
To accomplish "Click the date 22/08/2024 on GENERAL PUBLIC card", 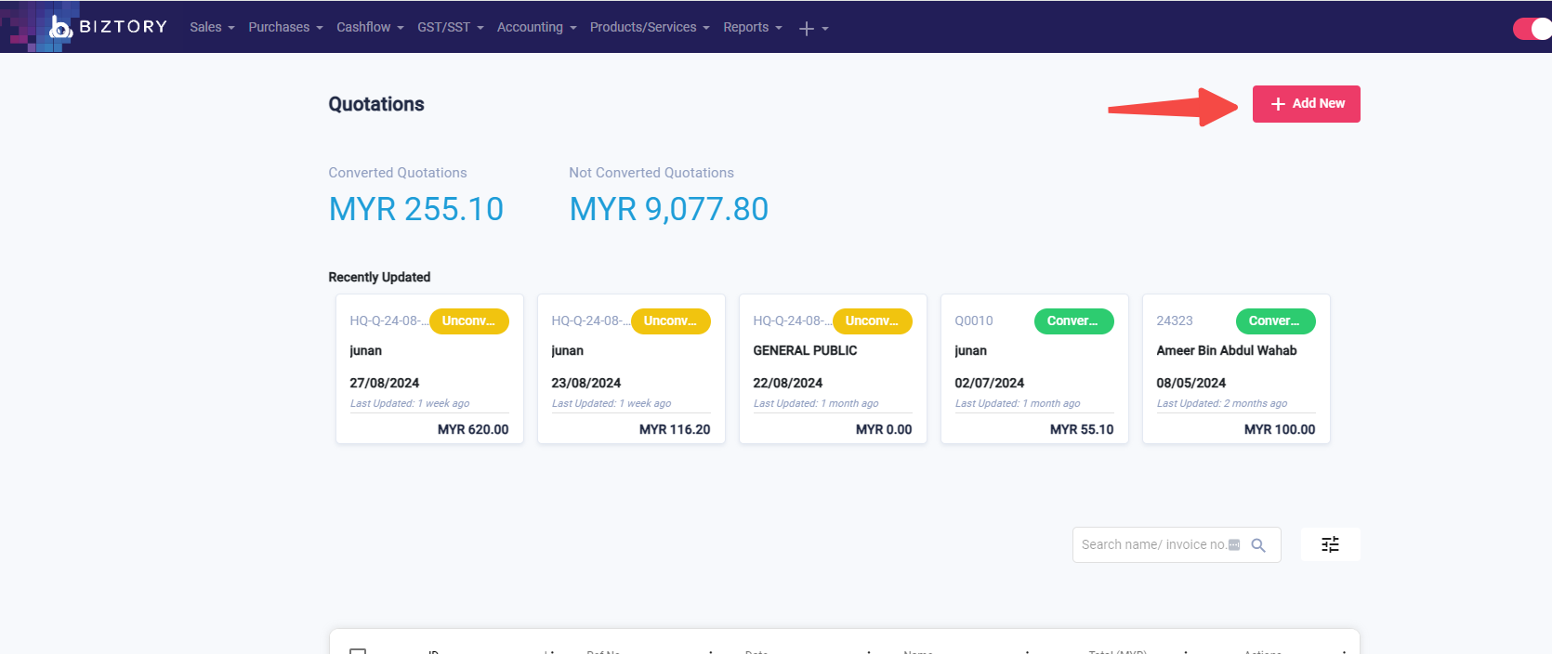I will [787, 383].
